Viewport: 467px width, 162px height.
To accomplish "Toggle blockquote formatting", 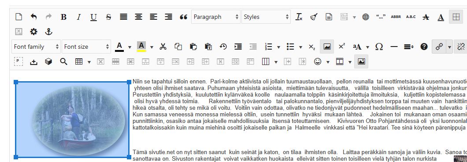I will (183, 17).
